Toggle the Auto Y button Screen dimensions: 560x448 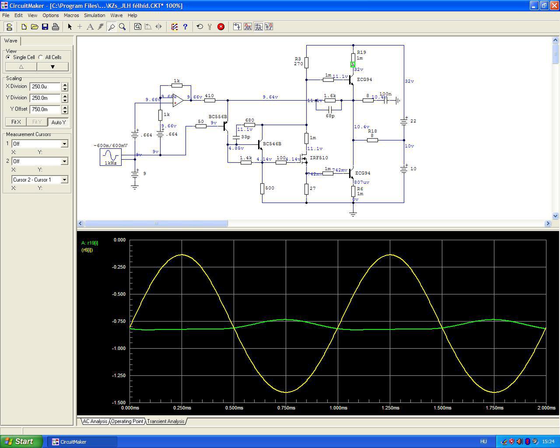tap(58, 122)
